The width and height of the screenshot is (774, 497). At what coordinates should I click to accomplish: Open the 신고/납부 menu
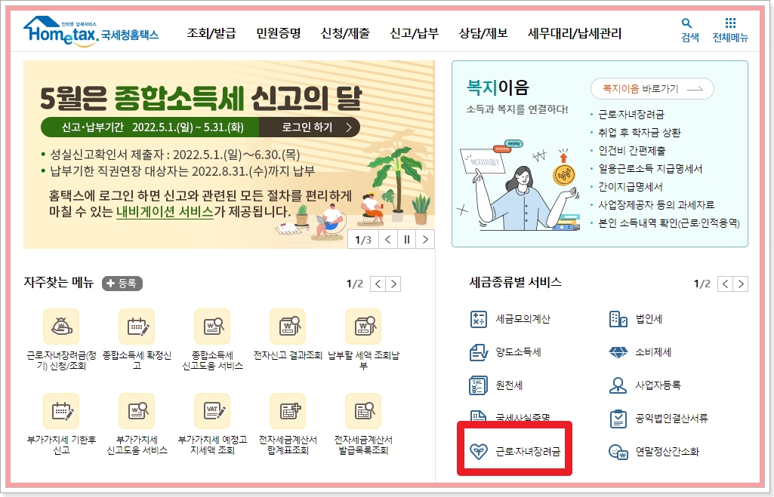[x=414, y=33]
